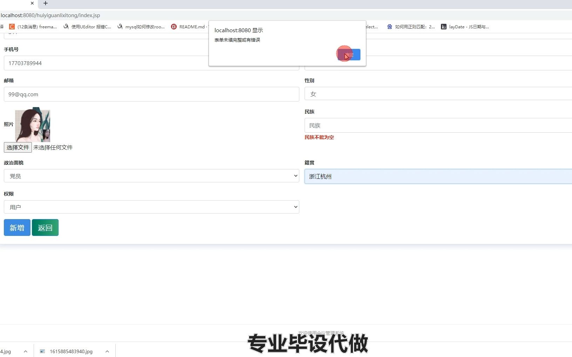Open the README.md bookmark
Image resolution: width=572 pixels, height=357 pixels.
189,27
